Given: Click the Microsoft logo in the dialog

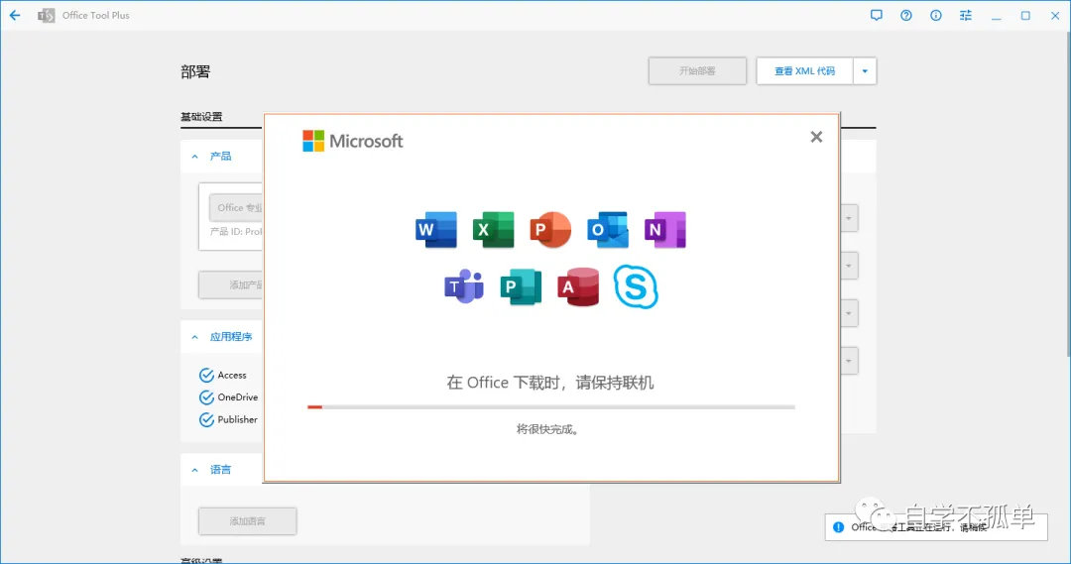Looking at the screenshot, I should 352,141.
